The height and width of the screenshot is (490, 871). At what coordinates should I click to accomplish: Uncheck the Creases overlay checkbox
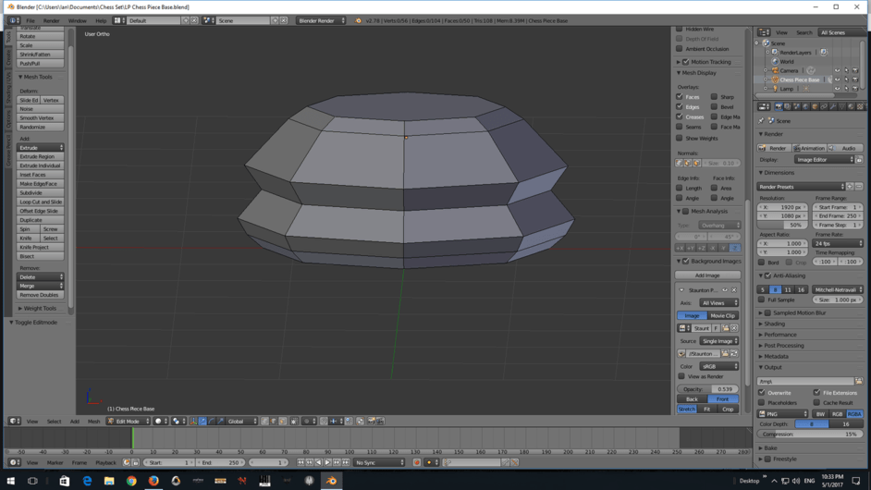point(680,117)
